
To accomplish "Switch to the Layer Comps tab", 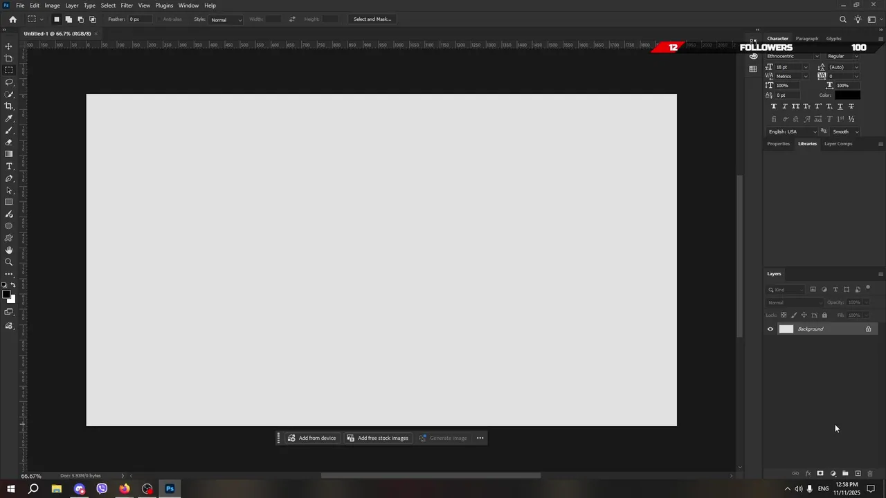I will pyautogui.click(x=838, y=144).
